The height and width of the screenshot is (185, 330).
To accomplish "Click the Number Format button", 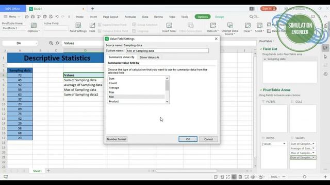I will coord(117,139).
